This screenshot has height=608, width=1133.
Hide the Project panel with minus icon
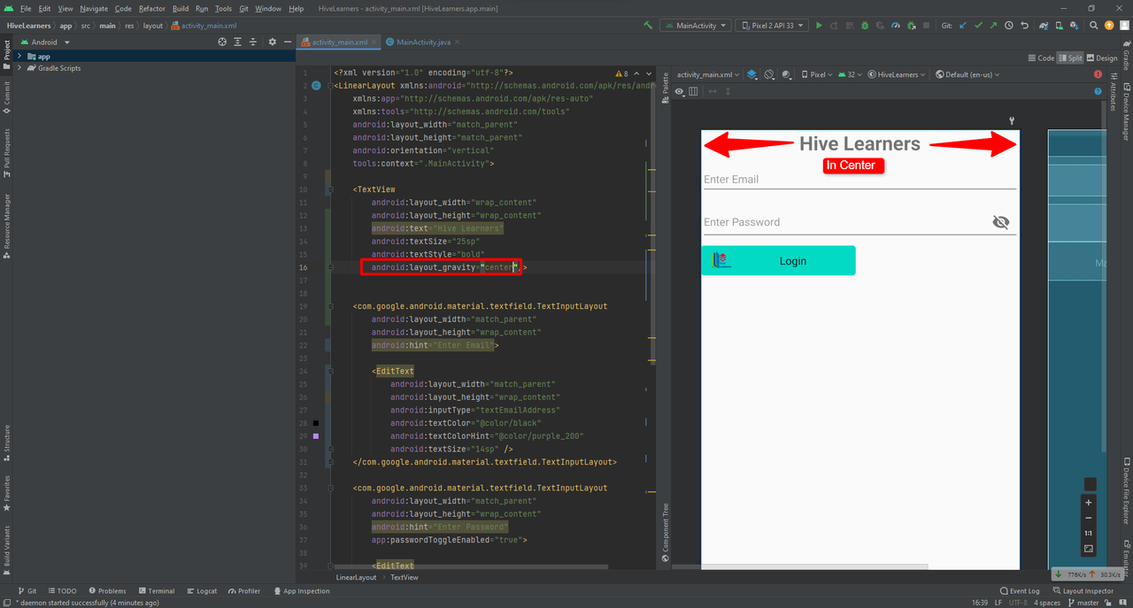point(288,42)
